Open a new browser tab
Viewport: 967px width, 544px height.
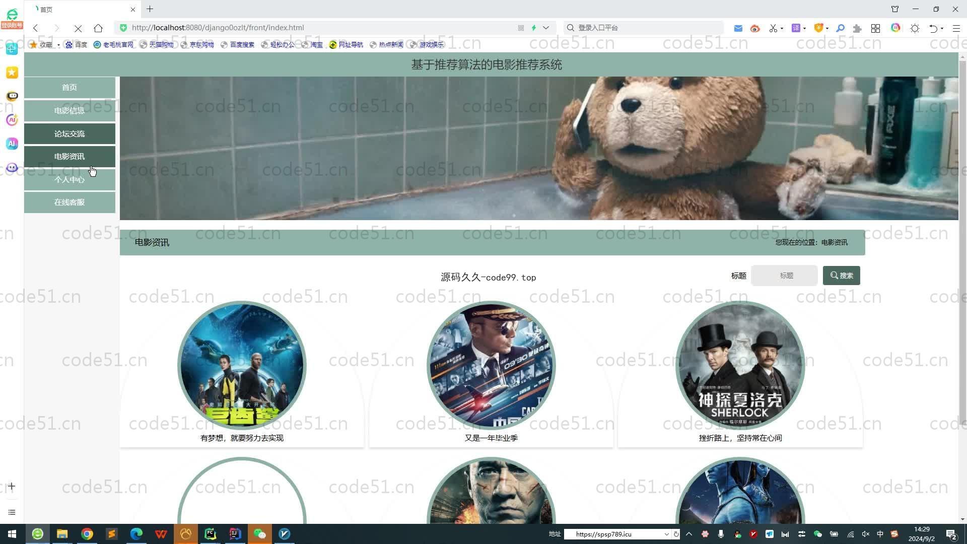tap(150, 9)
